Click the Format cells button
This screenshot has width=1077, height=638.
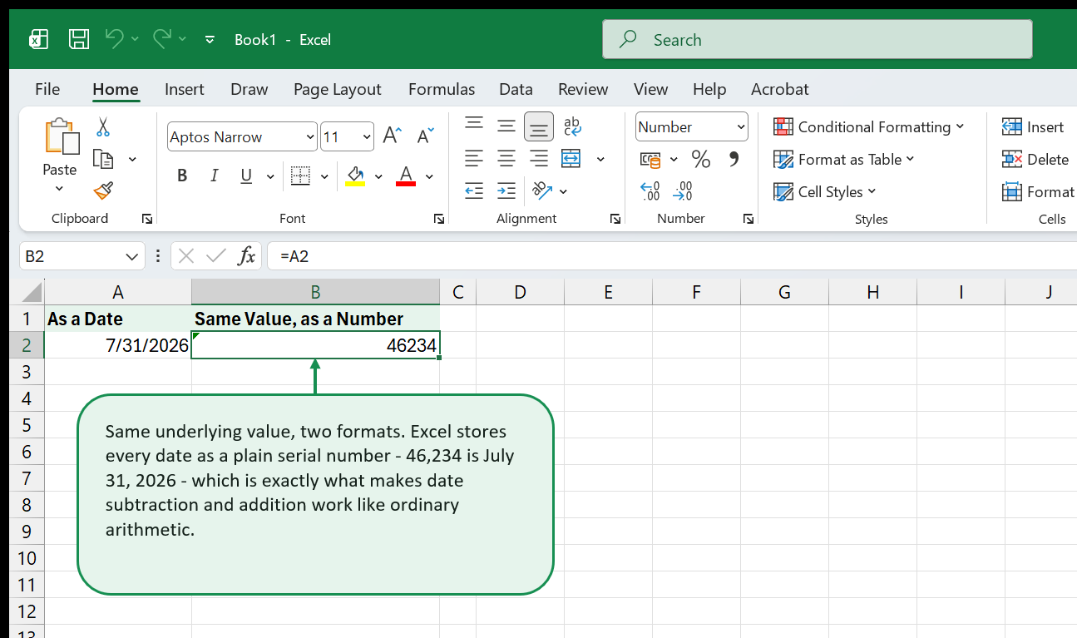(1038, 191)
